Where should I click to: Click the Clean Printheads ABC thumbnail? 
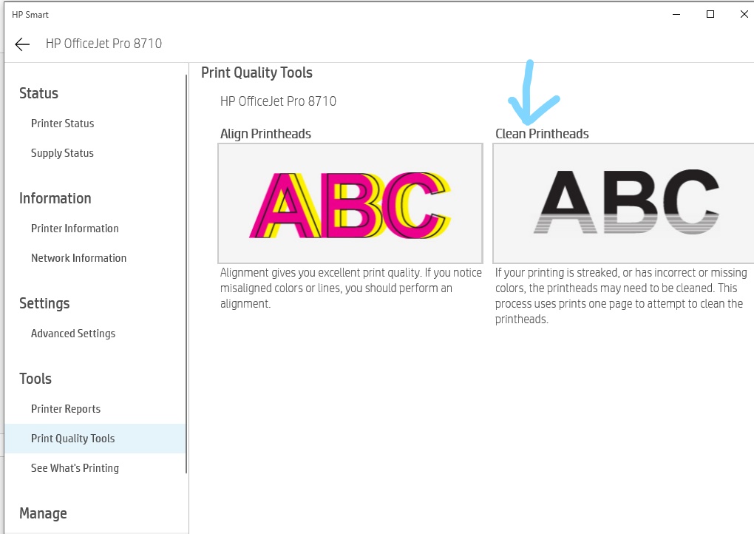pyautogui.click(x=623, y=203)
